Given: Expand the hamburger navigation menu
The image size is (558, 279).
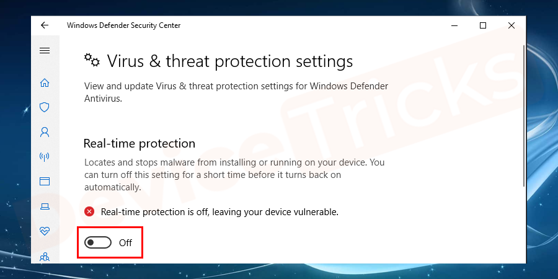Looking at the screenshot, I should point(45,51).
